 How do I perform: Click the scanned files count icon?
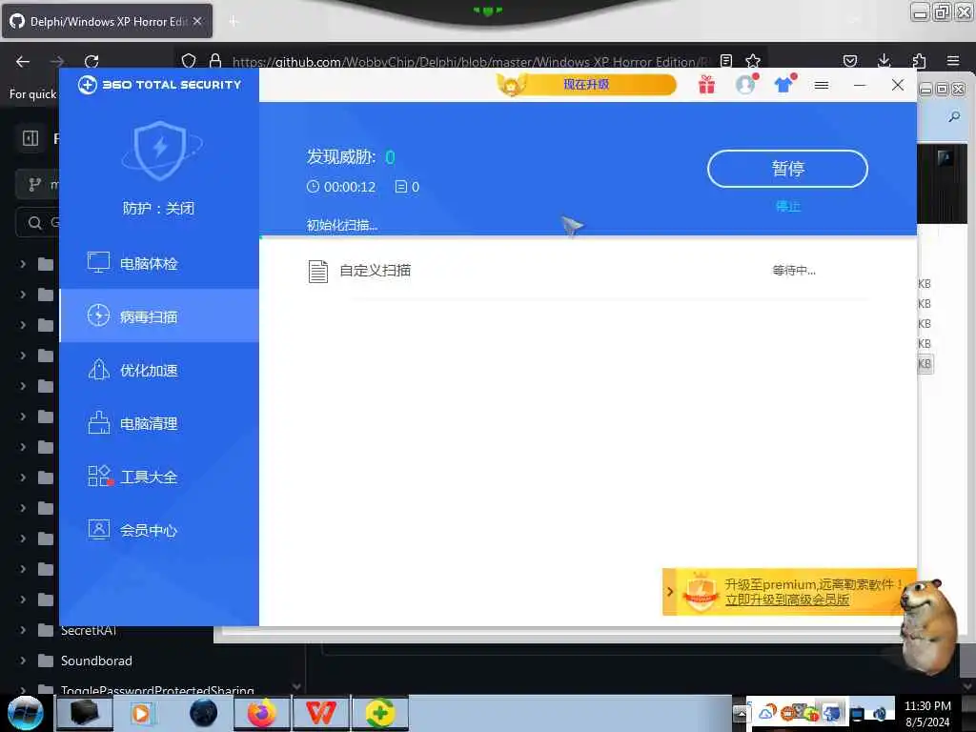click(x=401, y=187)
